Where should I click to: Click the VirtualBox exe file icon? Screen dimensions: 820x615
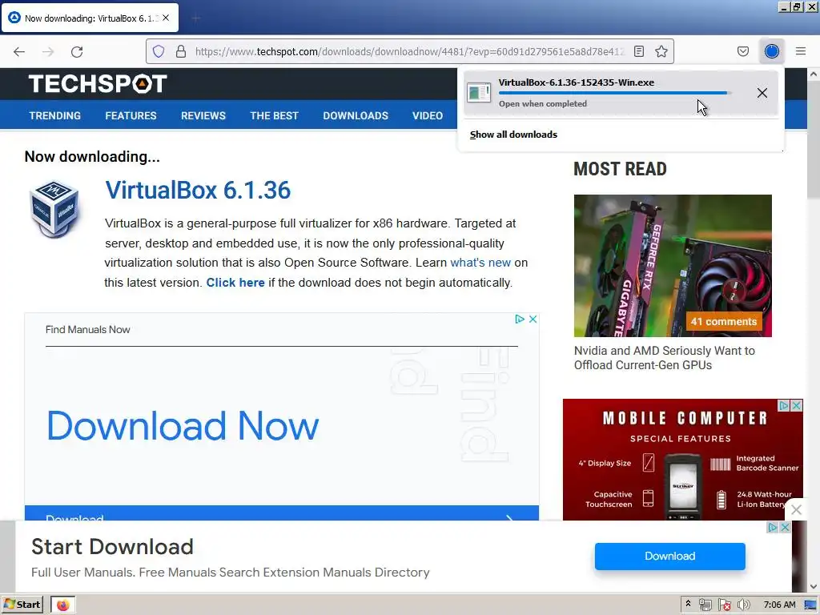click(x=479, y=93)
